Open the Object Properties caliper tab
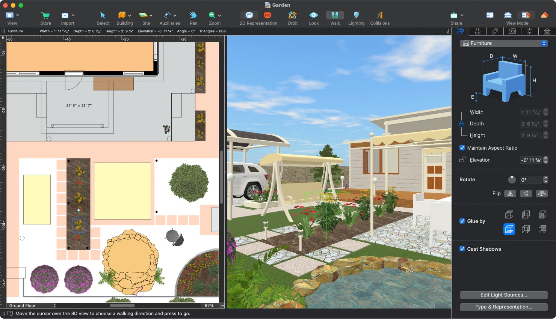This screenshot has width=556, height=319. tap(460, 31)
